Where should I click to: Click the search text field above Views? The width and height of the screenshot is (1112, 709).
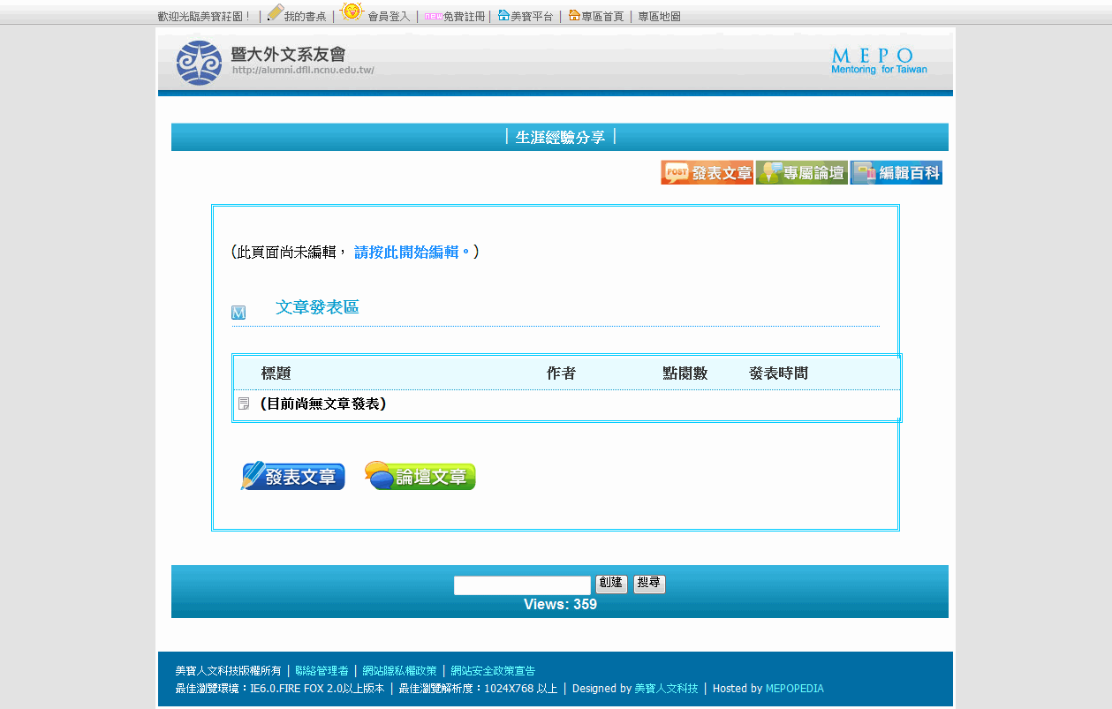pos(522,585)
